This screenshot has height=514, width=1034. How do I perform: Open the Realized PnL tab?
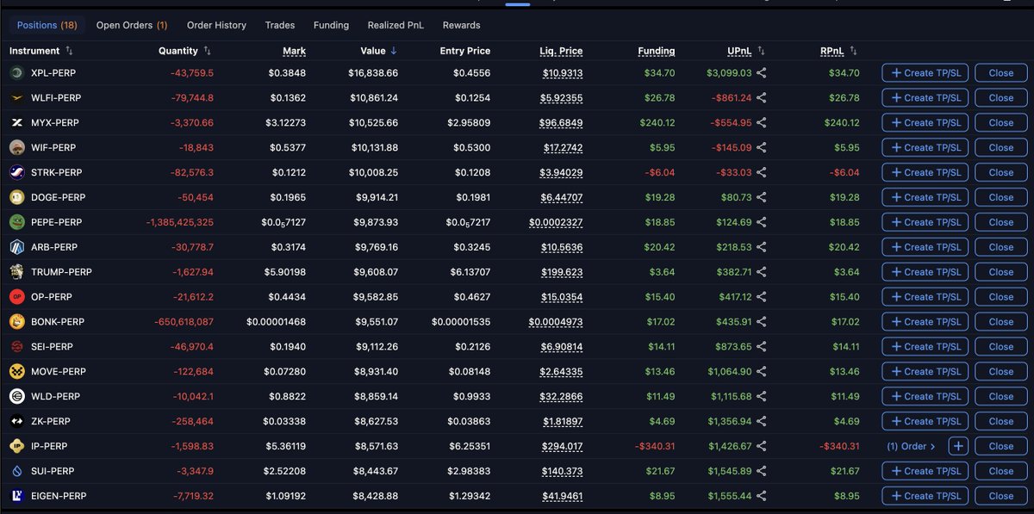pyautogui.click(x=396, y=25)
